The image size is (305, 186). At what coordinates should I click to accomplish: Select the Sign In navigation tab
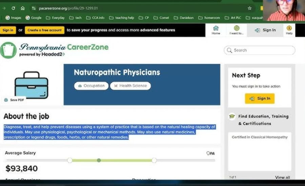click(x=265, y=30)
